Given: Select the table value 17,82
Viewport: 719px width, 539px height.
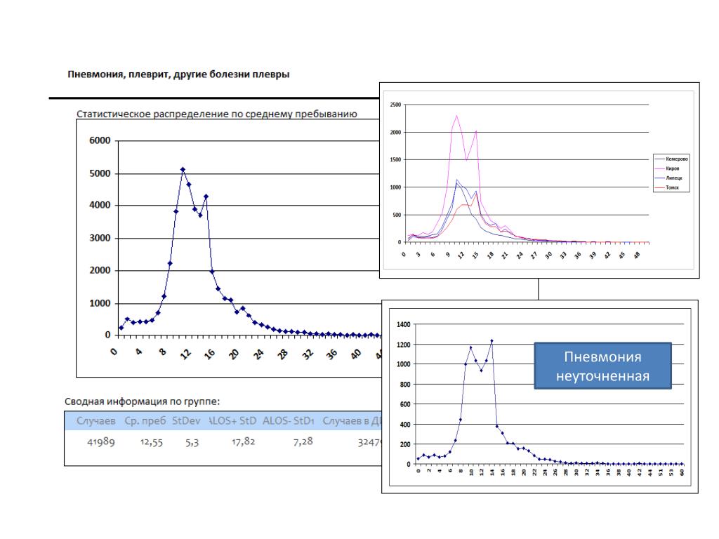Looking at the screenshot, I should (x=243, y=441).
